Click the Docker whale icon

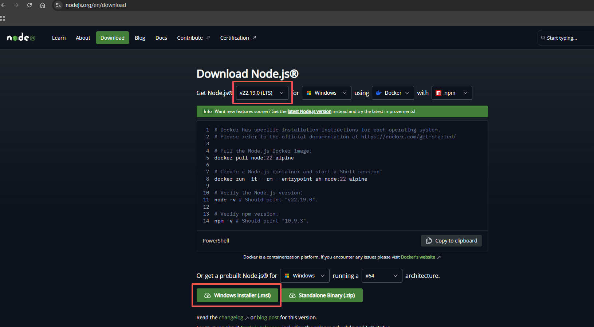(379, 93)
